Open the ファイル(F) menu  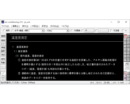coord(5,26)
